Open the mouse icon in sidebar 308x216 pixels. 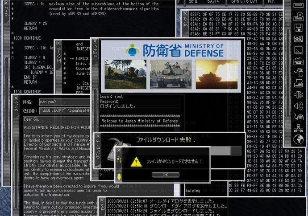point(298,72)
